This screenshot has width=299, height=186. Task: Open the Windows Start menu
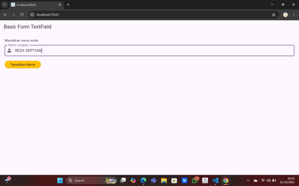(60, 180)
